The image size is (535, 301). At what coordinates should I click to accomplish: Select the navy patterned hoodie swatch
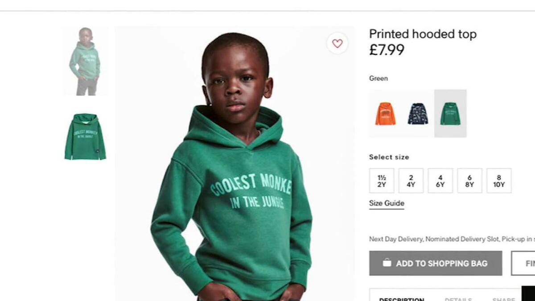tap(418, 113)
